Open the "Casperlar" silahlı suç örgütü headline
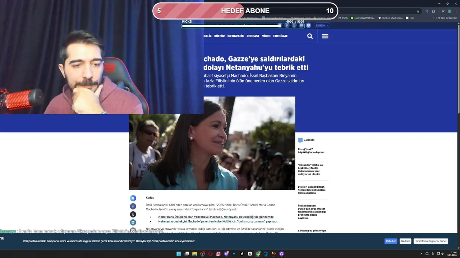The height and width of the screenshot is (258, 460). coord(311,169)
